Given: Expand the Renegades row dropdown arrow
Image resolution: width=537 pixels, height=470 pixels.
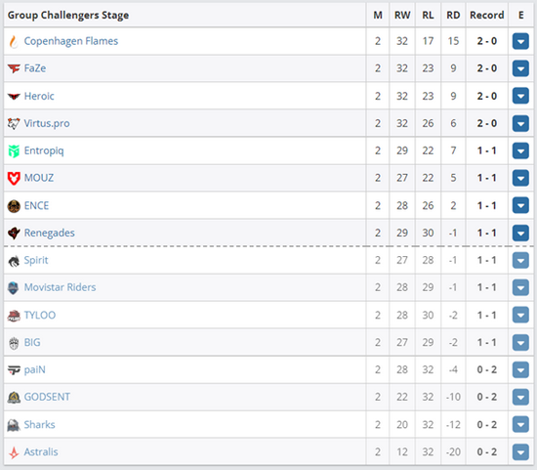Looking at the screenshot, I should click(x=520, y=234).
